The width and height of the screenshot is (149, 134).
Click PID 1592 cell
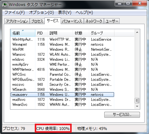click(x=41, y=105)
